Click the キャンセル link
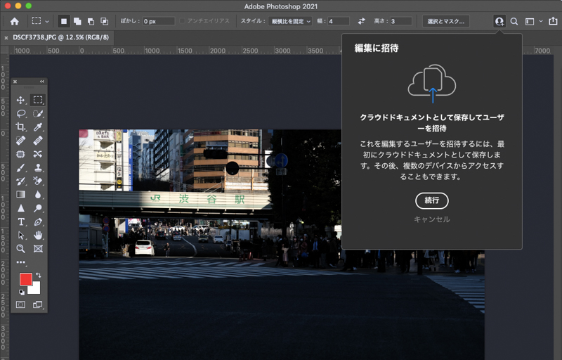The width and height of the screenshot is (562, 360). click(431, 219)
